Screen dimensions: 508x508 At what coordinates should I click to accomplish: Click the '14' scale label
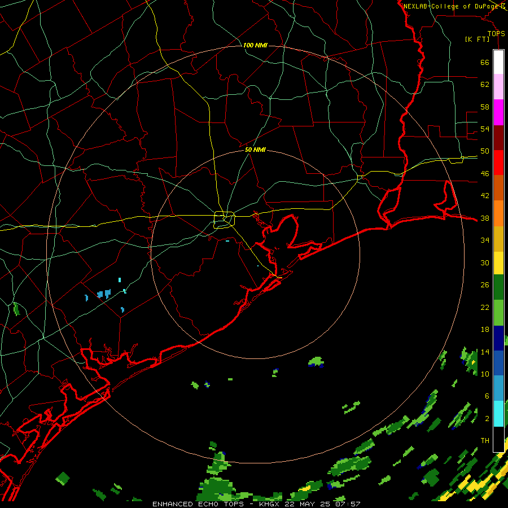click(485, 352)
